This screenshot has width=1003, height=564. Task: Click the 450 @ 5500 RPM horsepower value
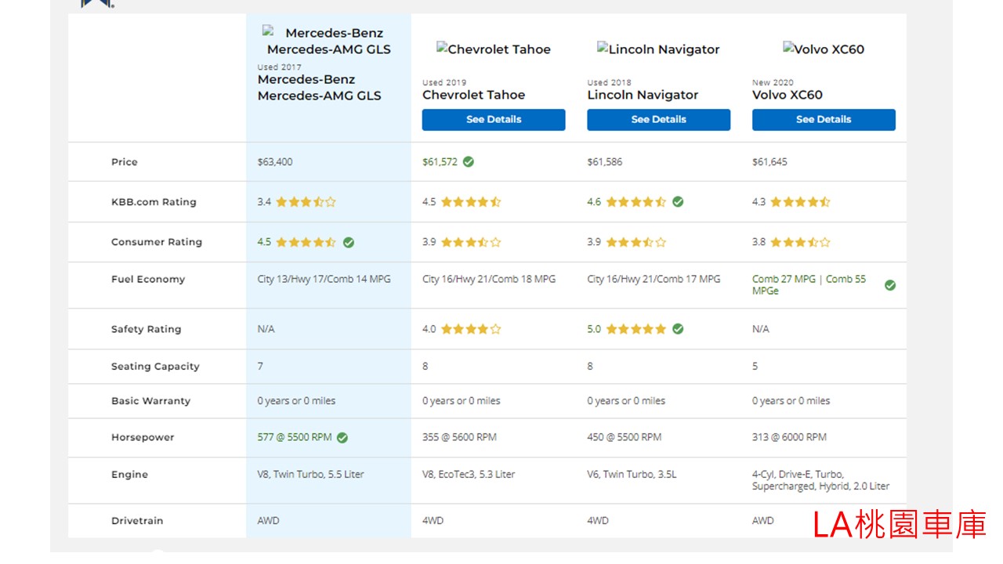coord(625,437)
